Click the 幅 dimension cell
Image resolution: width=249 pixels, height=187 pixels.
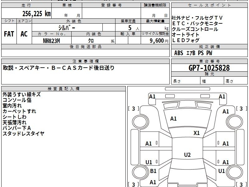pos(212,80)
